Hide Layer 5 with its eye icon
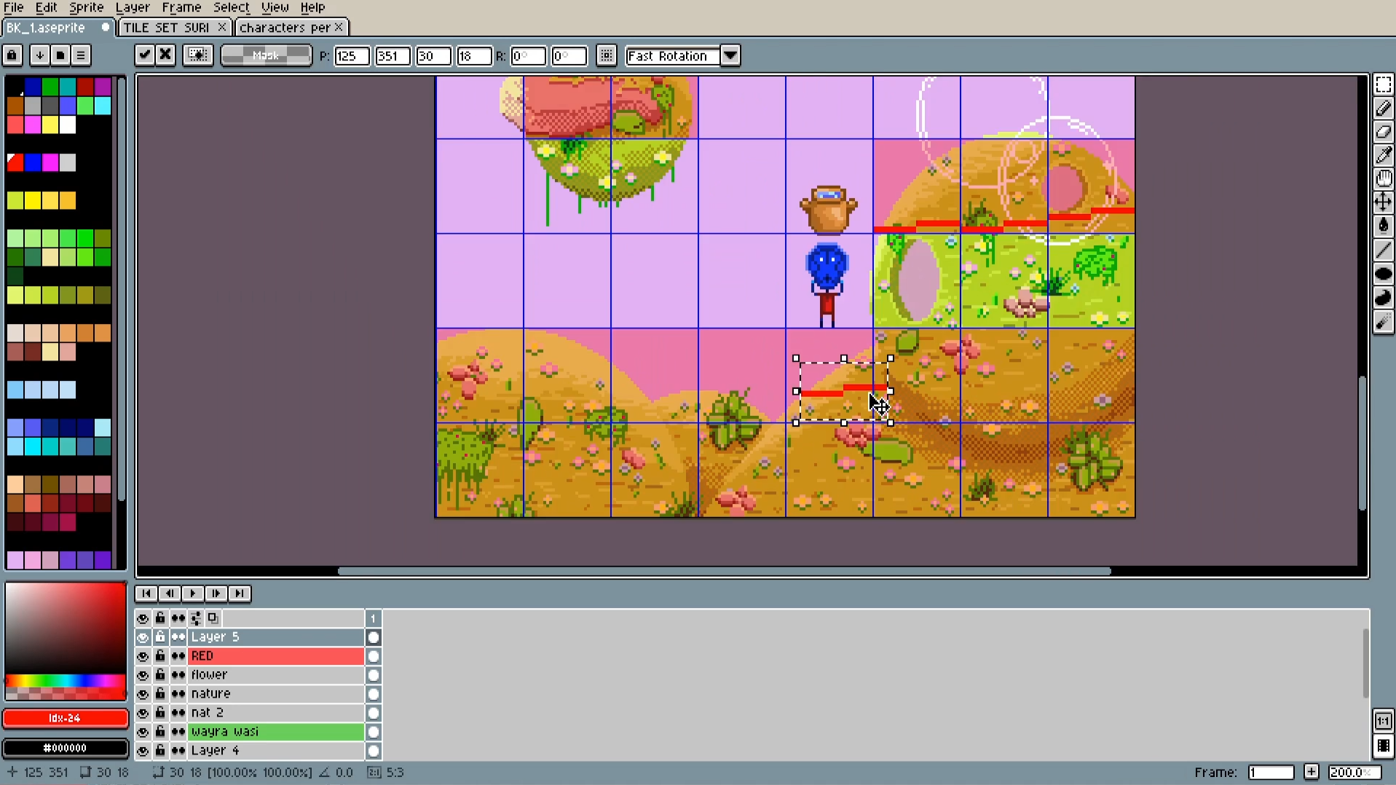Screen dimensions: 1396x785 pyautogui.click(x=143, y=637)
